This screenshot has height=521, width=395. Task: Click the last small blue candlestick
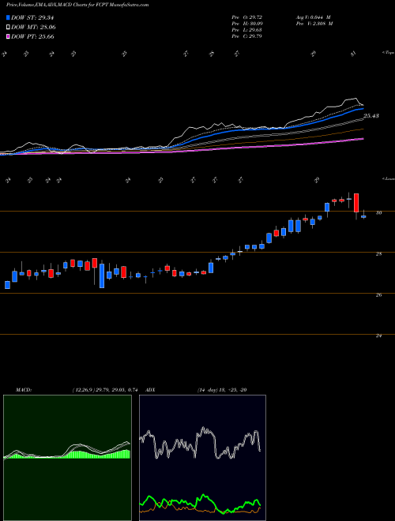click(x=363, y=216)
